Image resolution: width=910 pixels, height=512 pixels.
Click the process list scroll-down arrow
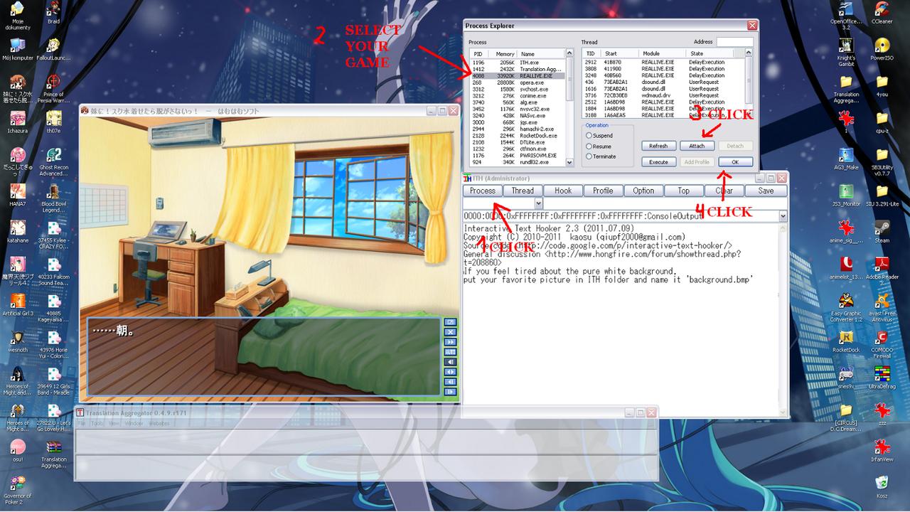(x=569, y=162)
